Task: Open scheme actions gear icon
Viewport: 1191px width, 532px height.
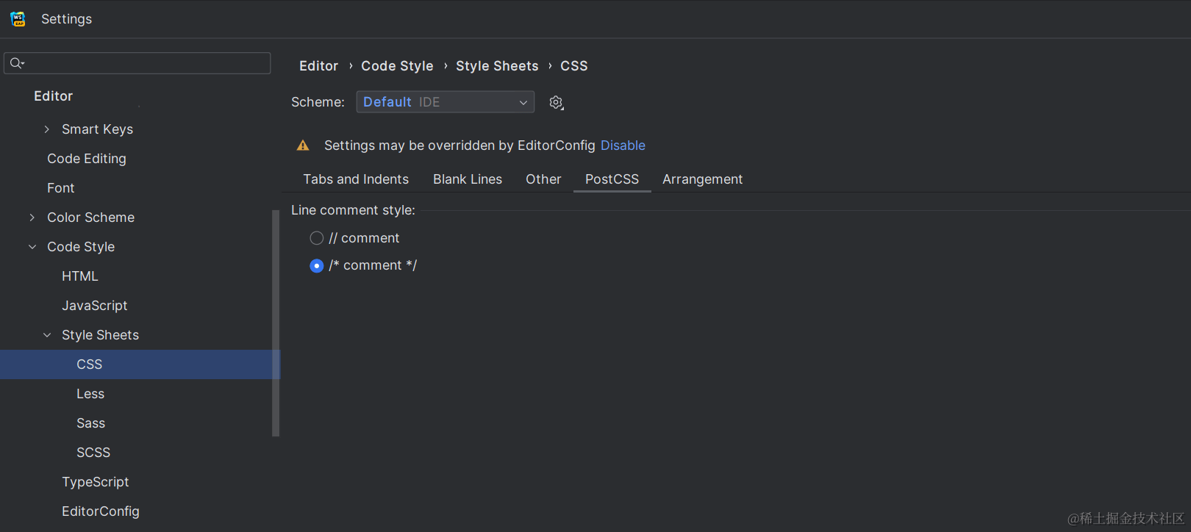Action: click(557, 103)
